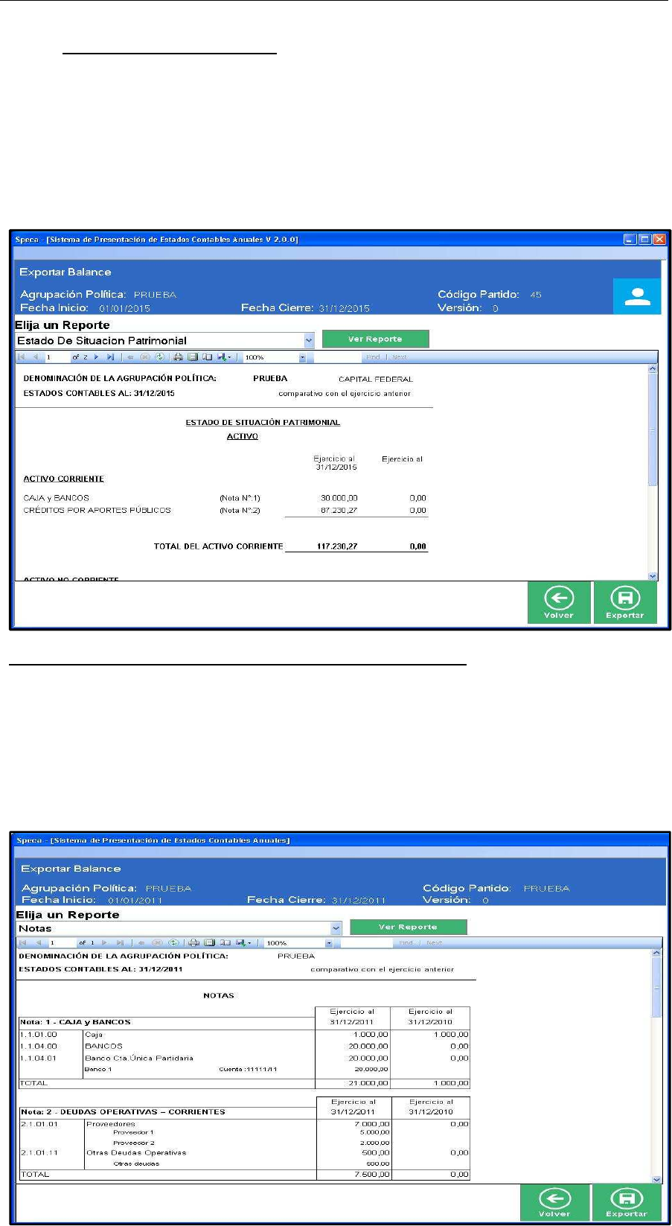
Task: Click the value 117.230,27 in the report
Action: click(x=337, y=546)
